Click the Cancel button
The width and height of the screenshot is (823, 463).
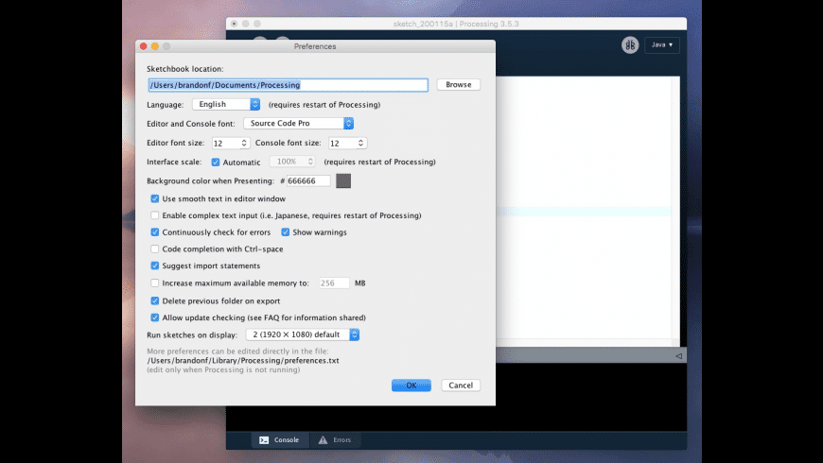click(x=461, y=386)
